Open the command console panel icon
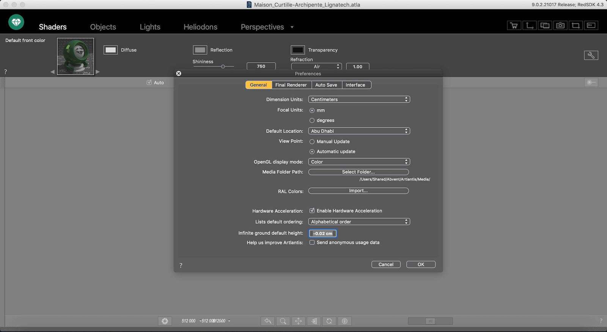This screenshot has height=332, width=607. pyautogui.click(x=591, y=25)
